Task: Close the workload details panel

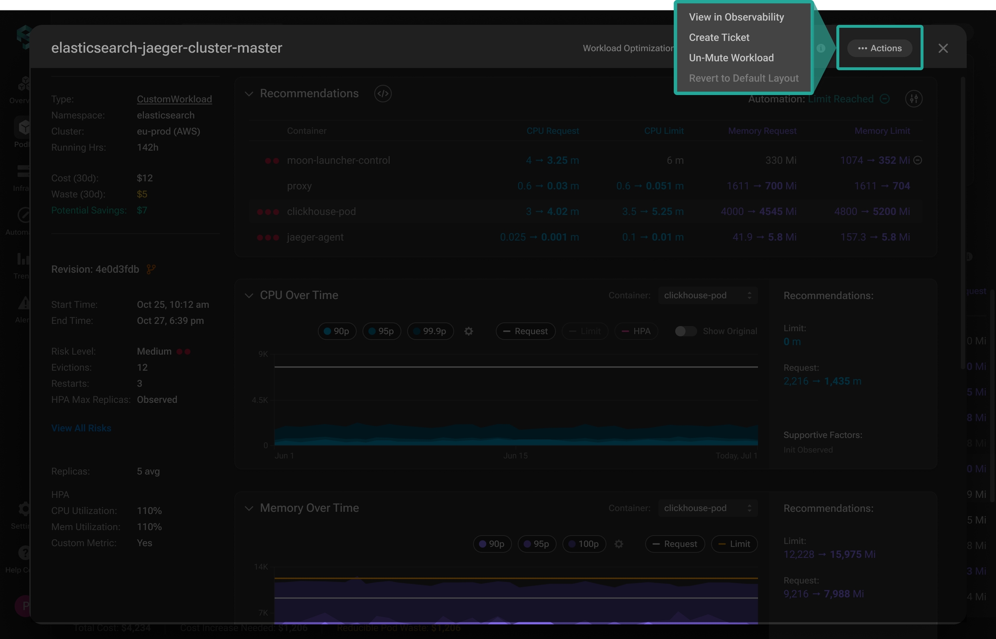Action: point(943,48)
